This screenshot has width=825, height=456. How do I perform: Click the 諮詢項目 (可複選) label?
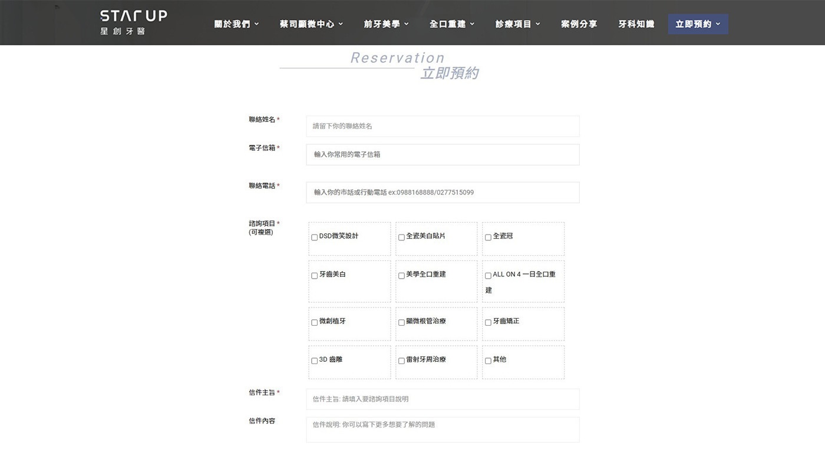pos(264,228)
